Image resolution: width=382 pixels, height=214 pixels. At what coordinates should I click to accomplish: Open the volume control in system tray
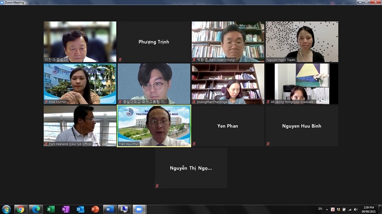(x=356, y=209)
